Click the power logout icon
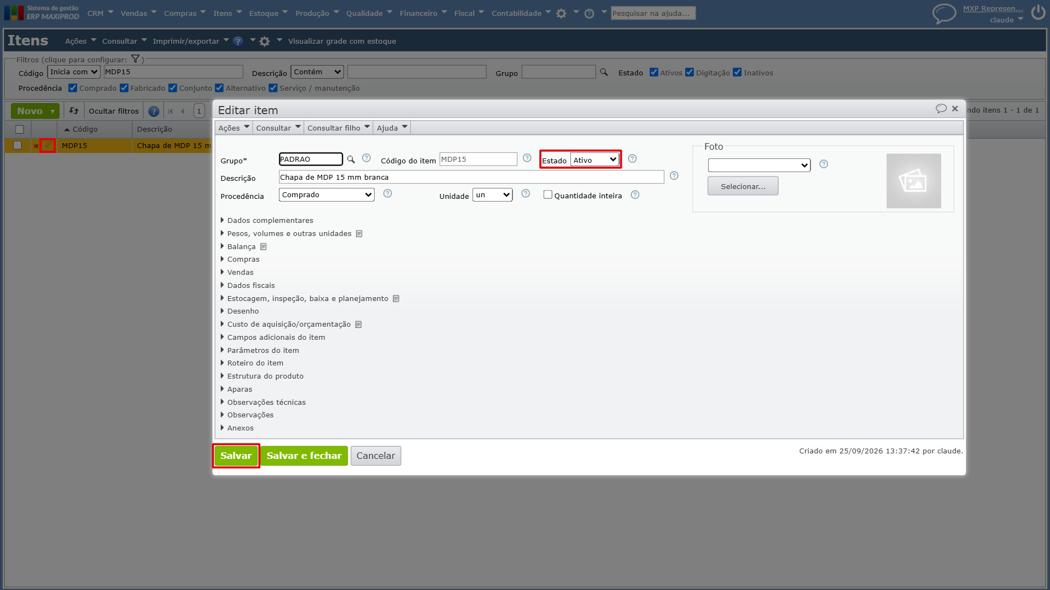1050x590 pixels. [1038, 13]
